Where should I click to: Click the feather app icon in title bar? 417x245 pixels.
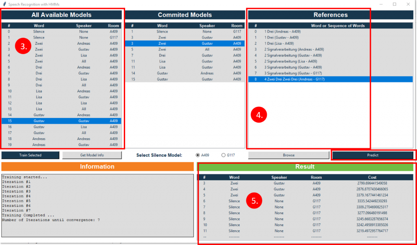coord(4,4)
